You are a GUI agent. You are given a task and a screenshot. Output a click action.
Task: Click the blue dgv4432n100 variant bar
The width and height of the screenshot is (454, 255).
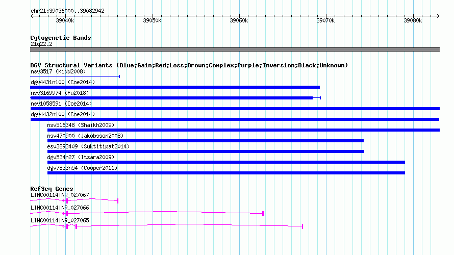click(235, 119)
